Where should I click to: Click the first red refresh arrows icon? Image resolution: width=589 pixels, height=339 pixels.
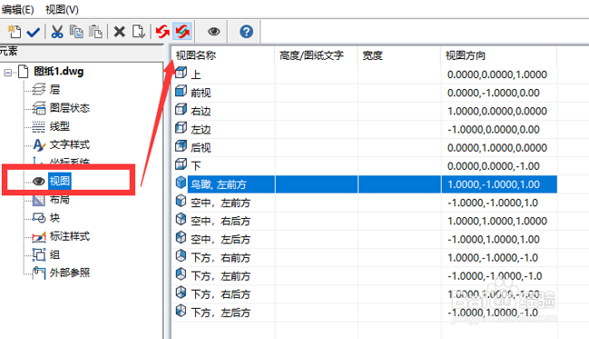point(162,32)
